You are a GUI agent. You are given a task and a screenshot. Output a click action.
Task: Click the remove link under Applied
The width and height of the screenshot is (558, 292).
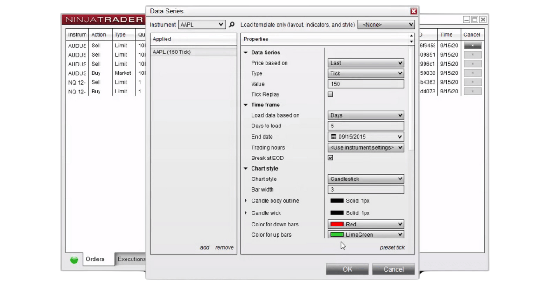224,248
